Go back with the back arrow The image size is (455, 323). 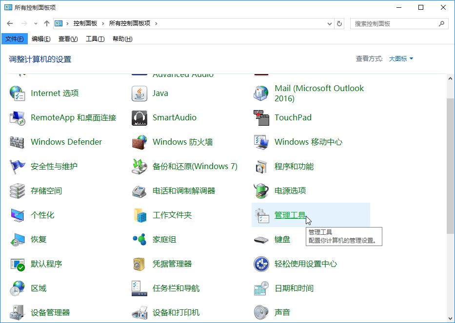tap(10, 23)
